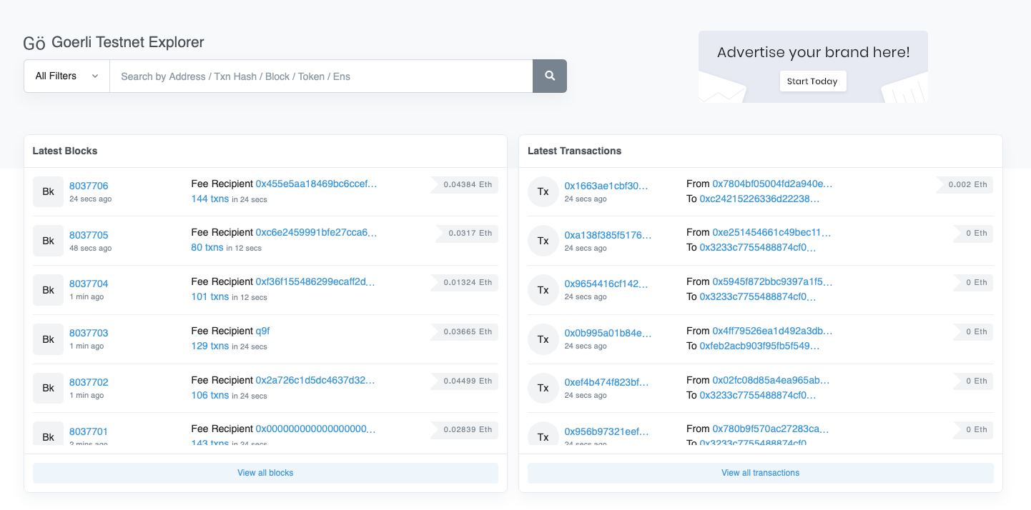Click Bk icon for block 8037705
1031x510 pixels.
point(48,241)
